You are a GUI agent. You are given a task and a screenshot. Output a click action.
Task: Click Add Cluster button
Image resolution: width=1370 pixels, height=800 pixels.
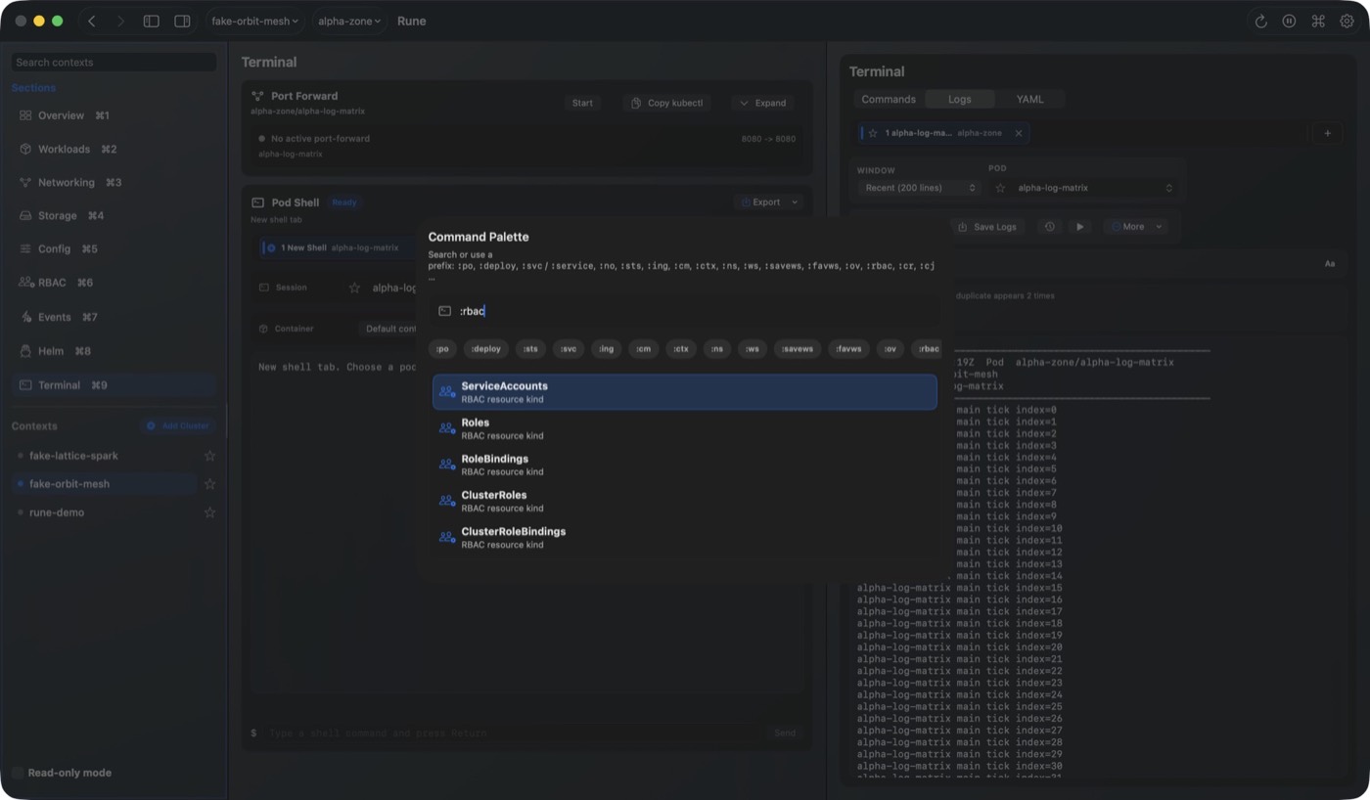[178, 426]
